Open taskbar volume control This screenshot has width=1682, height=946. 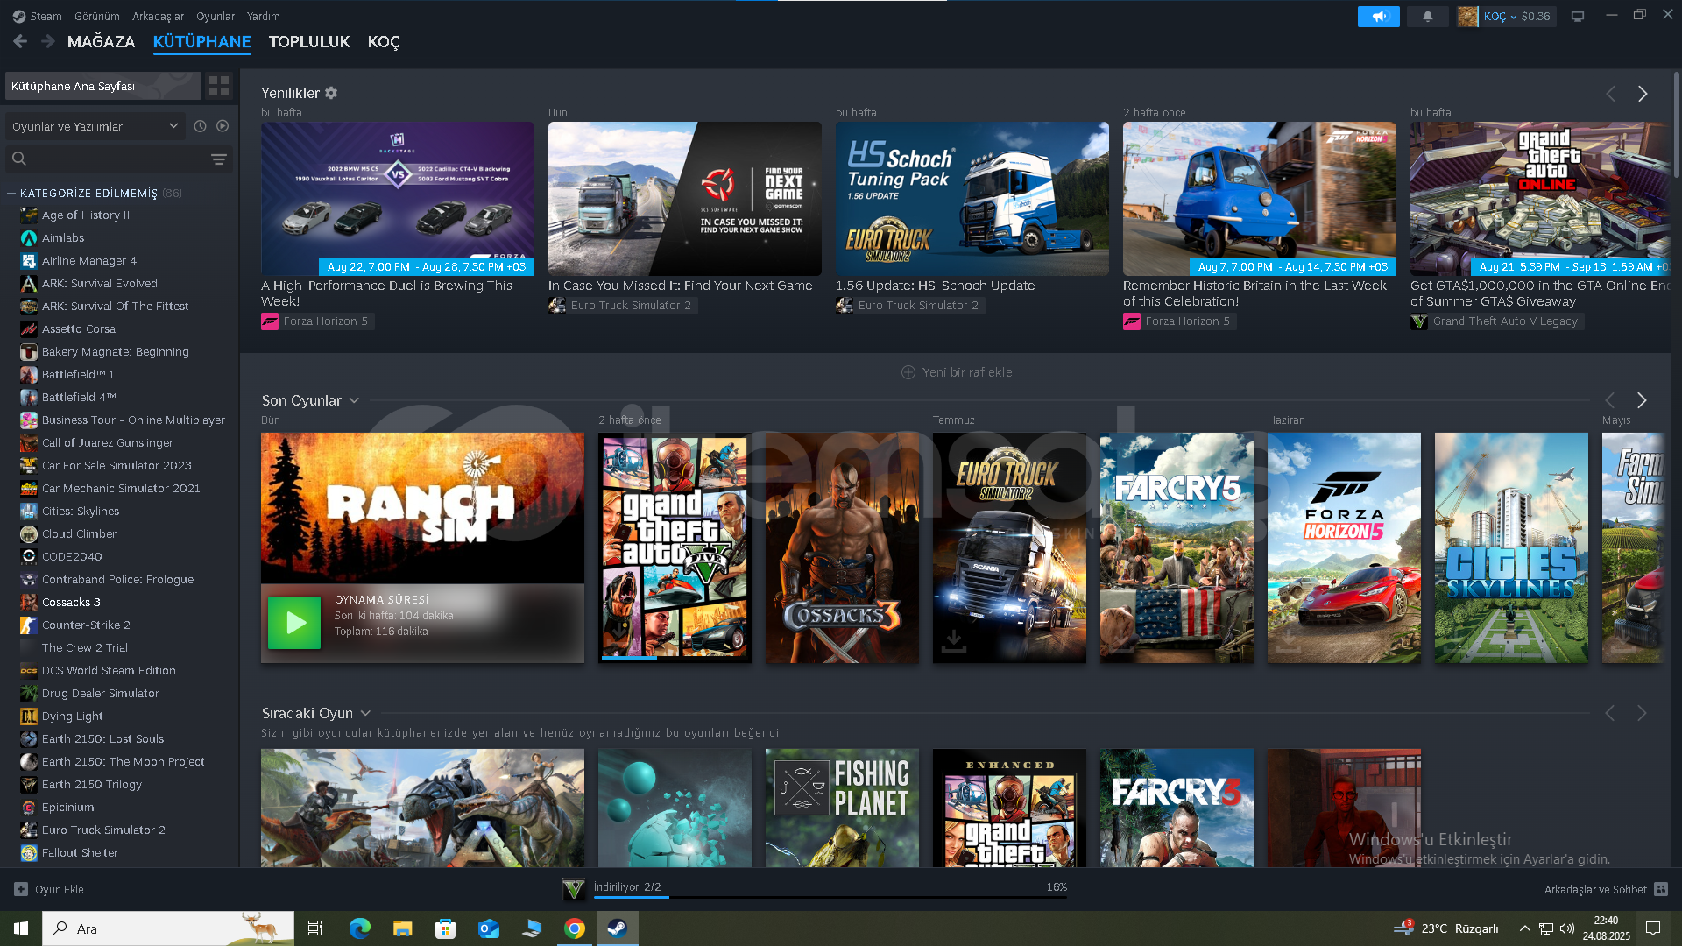1567,928
